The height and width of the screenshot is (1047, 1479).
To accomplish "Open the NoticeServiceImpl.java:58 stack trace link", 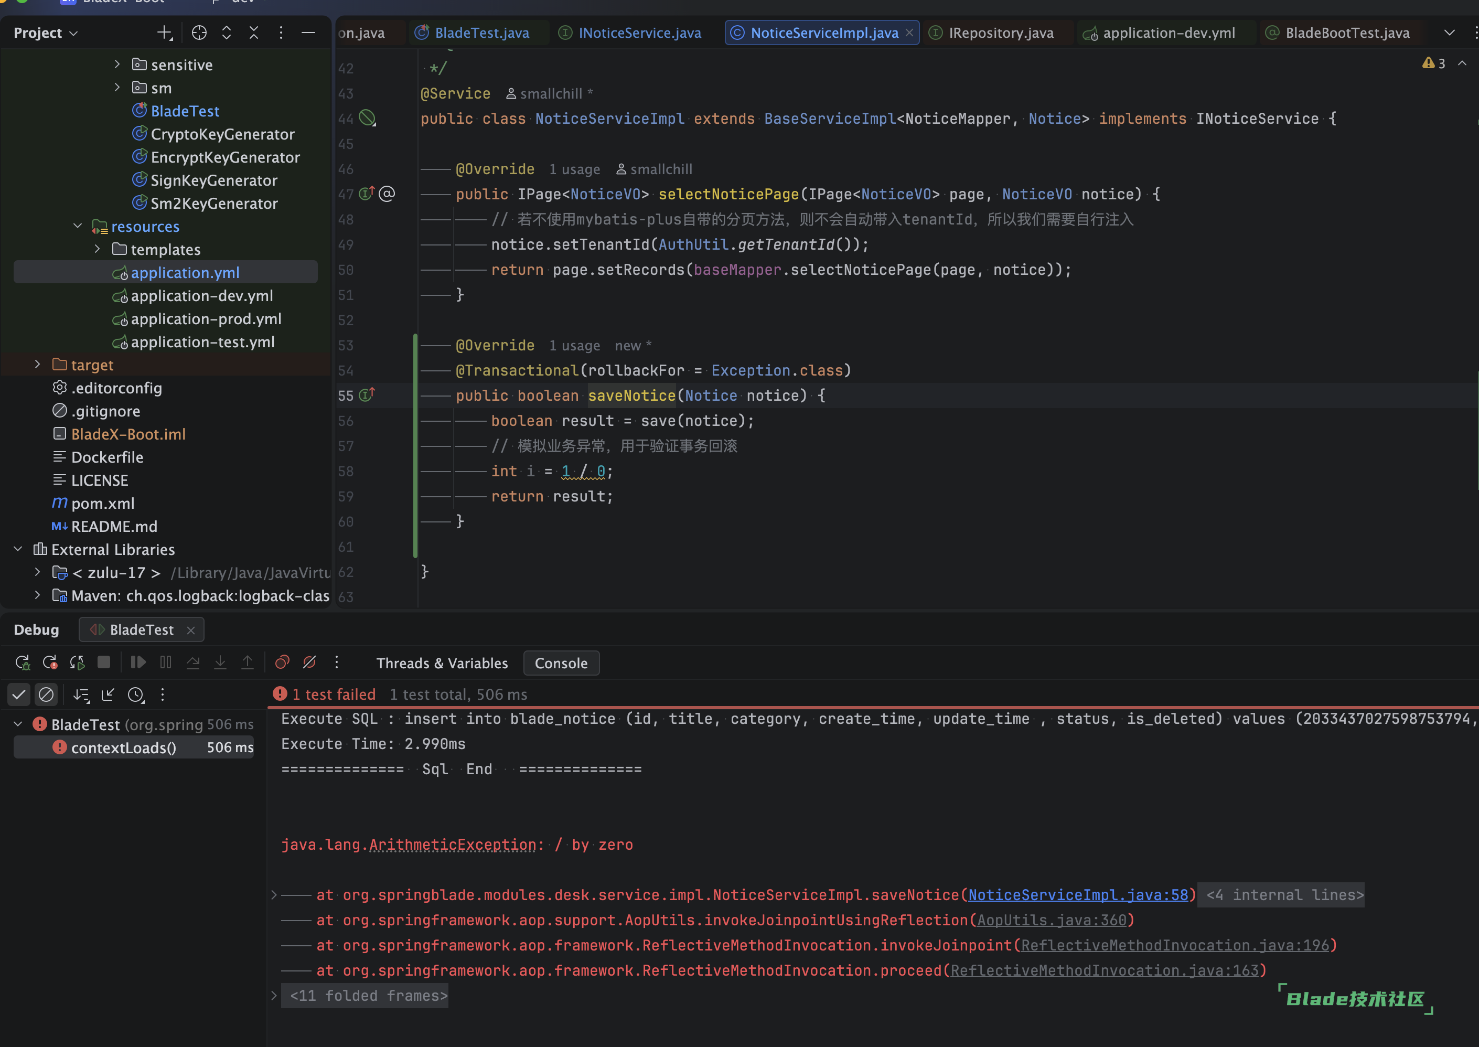I will (x=1077, y=895).
